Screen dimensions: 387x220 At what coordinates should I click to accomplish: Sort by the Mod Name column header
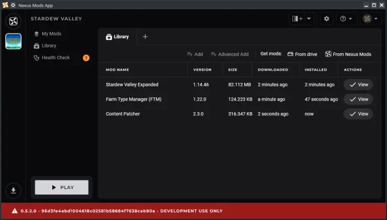(x=117, y=70)
